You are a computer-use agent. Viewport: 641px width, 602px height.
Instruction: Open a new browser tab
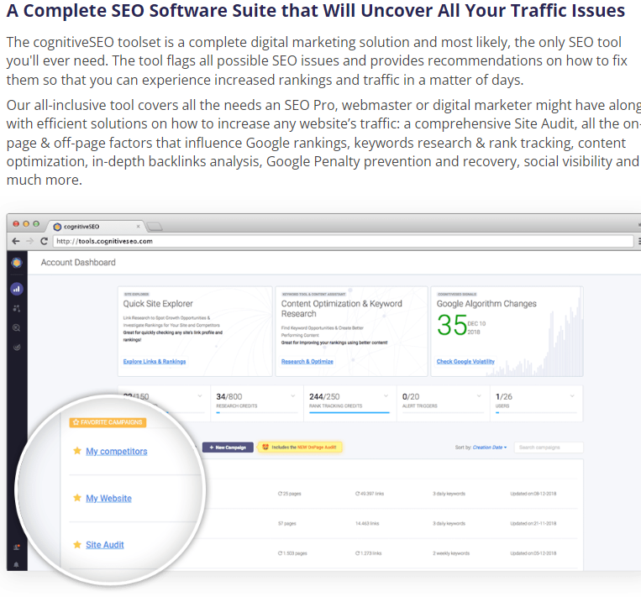point(155,227)
